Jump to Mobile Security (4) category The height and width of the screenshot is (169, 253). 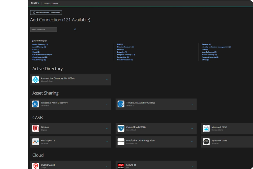tap(209, 55)
